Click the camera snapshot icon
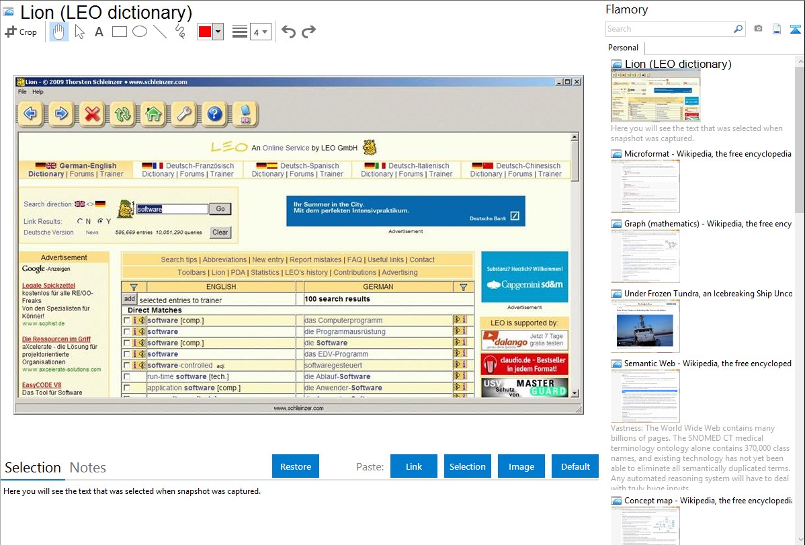 click(758, 29)
